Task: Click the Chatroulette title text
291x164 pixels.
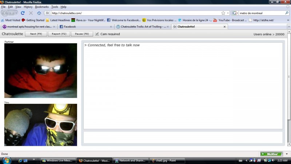Action: [12, 34]
